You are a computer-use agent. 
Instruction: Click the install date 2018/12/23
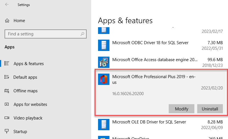[x=212, y=65]
